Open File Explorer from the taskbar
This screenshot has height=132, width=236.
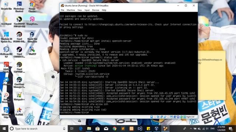click(x=89, y=129)
